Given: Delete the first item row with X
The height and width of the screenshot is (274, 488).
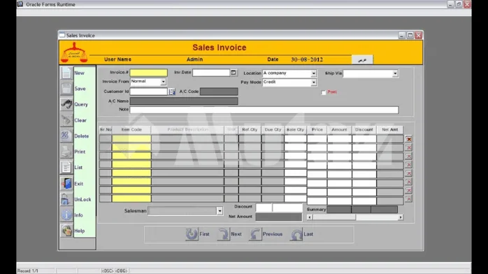Looking at the screenshot, I should [x=408, y=139].
